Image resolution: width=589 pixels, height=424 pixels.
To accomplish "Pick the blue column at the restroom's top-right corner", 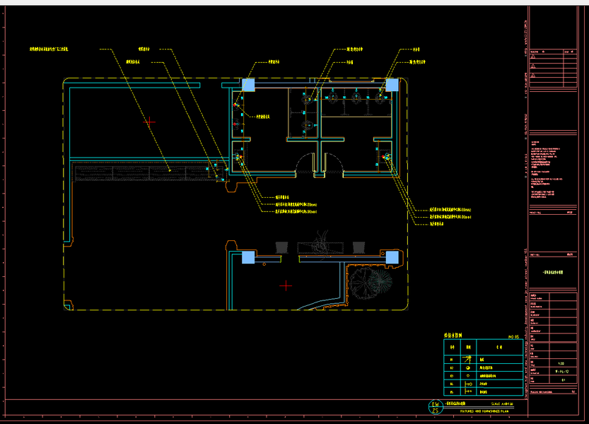I will [392, 85].
